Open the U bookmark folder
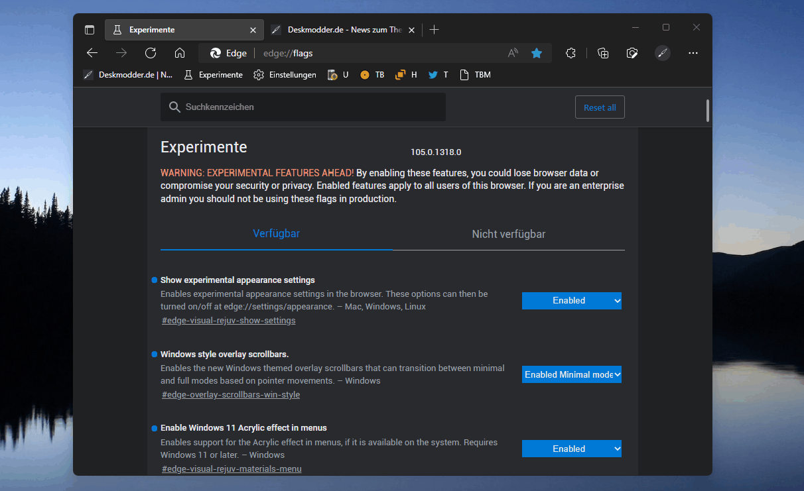804x491 pixels. point(338,75)
